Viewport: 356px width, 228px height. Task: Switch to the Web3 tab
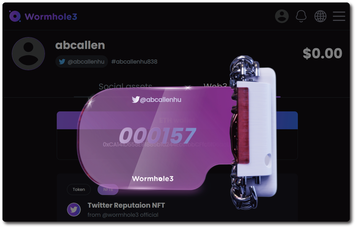(215, 87)
